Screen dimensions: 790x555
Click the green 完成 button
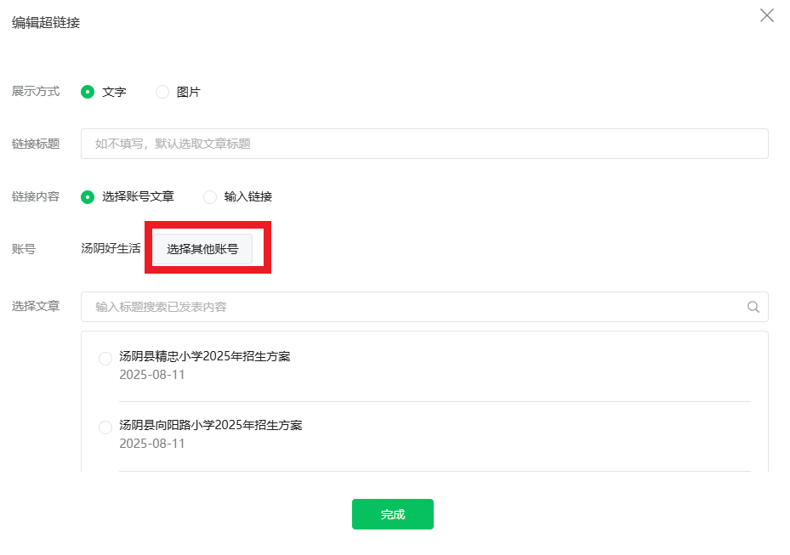(x=393, y=514)
